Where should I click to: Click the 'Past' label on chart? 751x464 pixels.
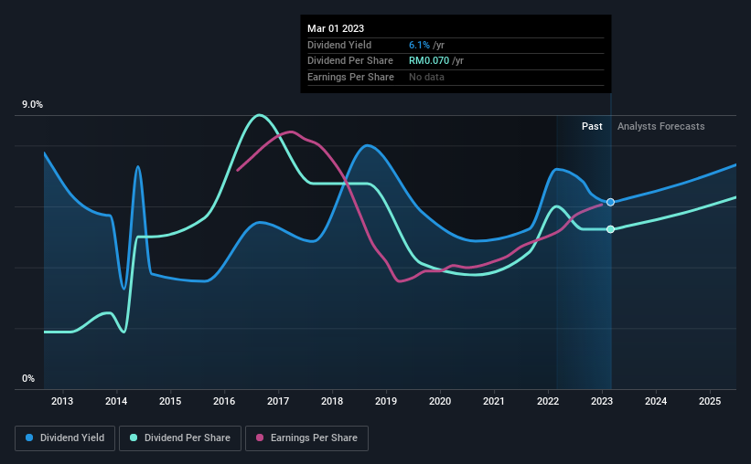click(592, 126)
